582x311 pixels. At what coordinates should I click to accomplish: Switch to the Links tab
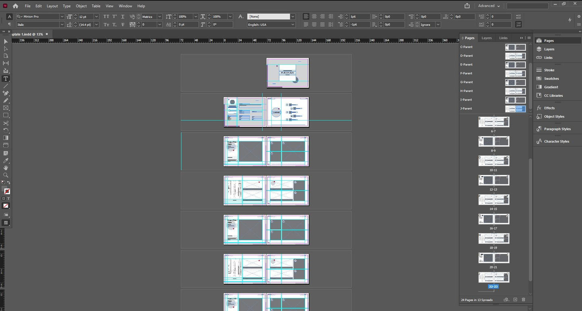click(503, 38)
